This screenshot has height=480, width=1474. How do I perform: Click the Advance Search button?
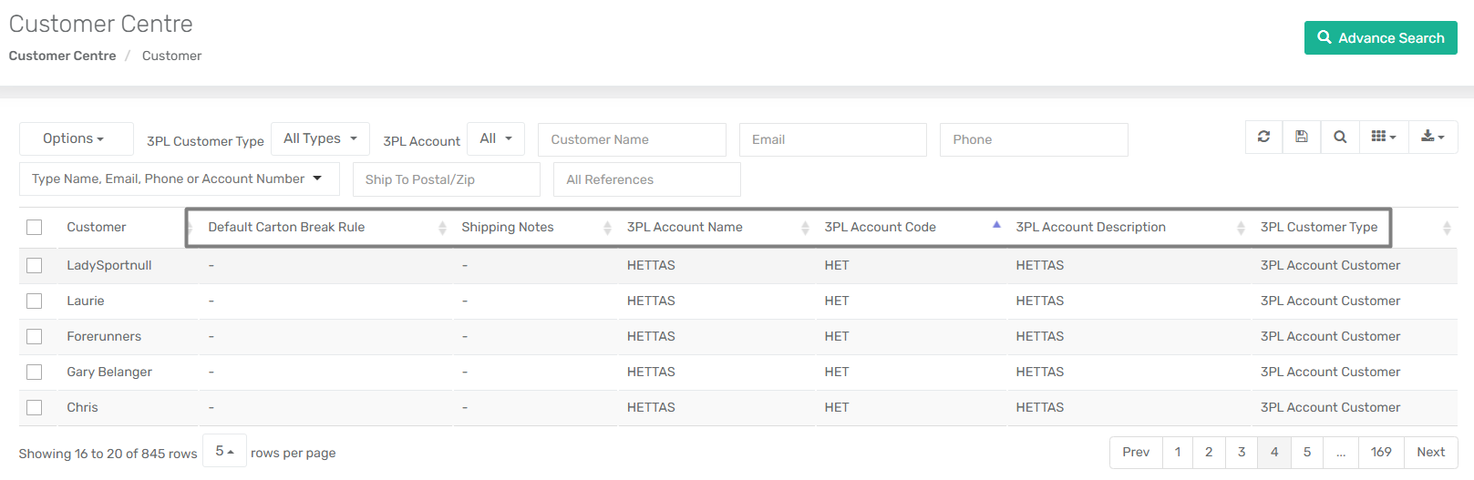click(x=1380, y=37)
